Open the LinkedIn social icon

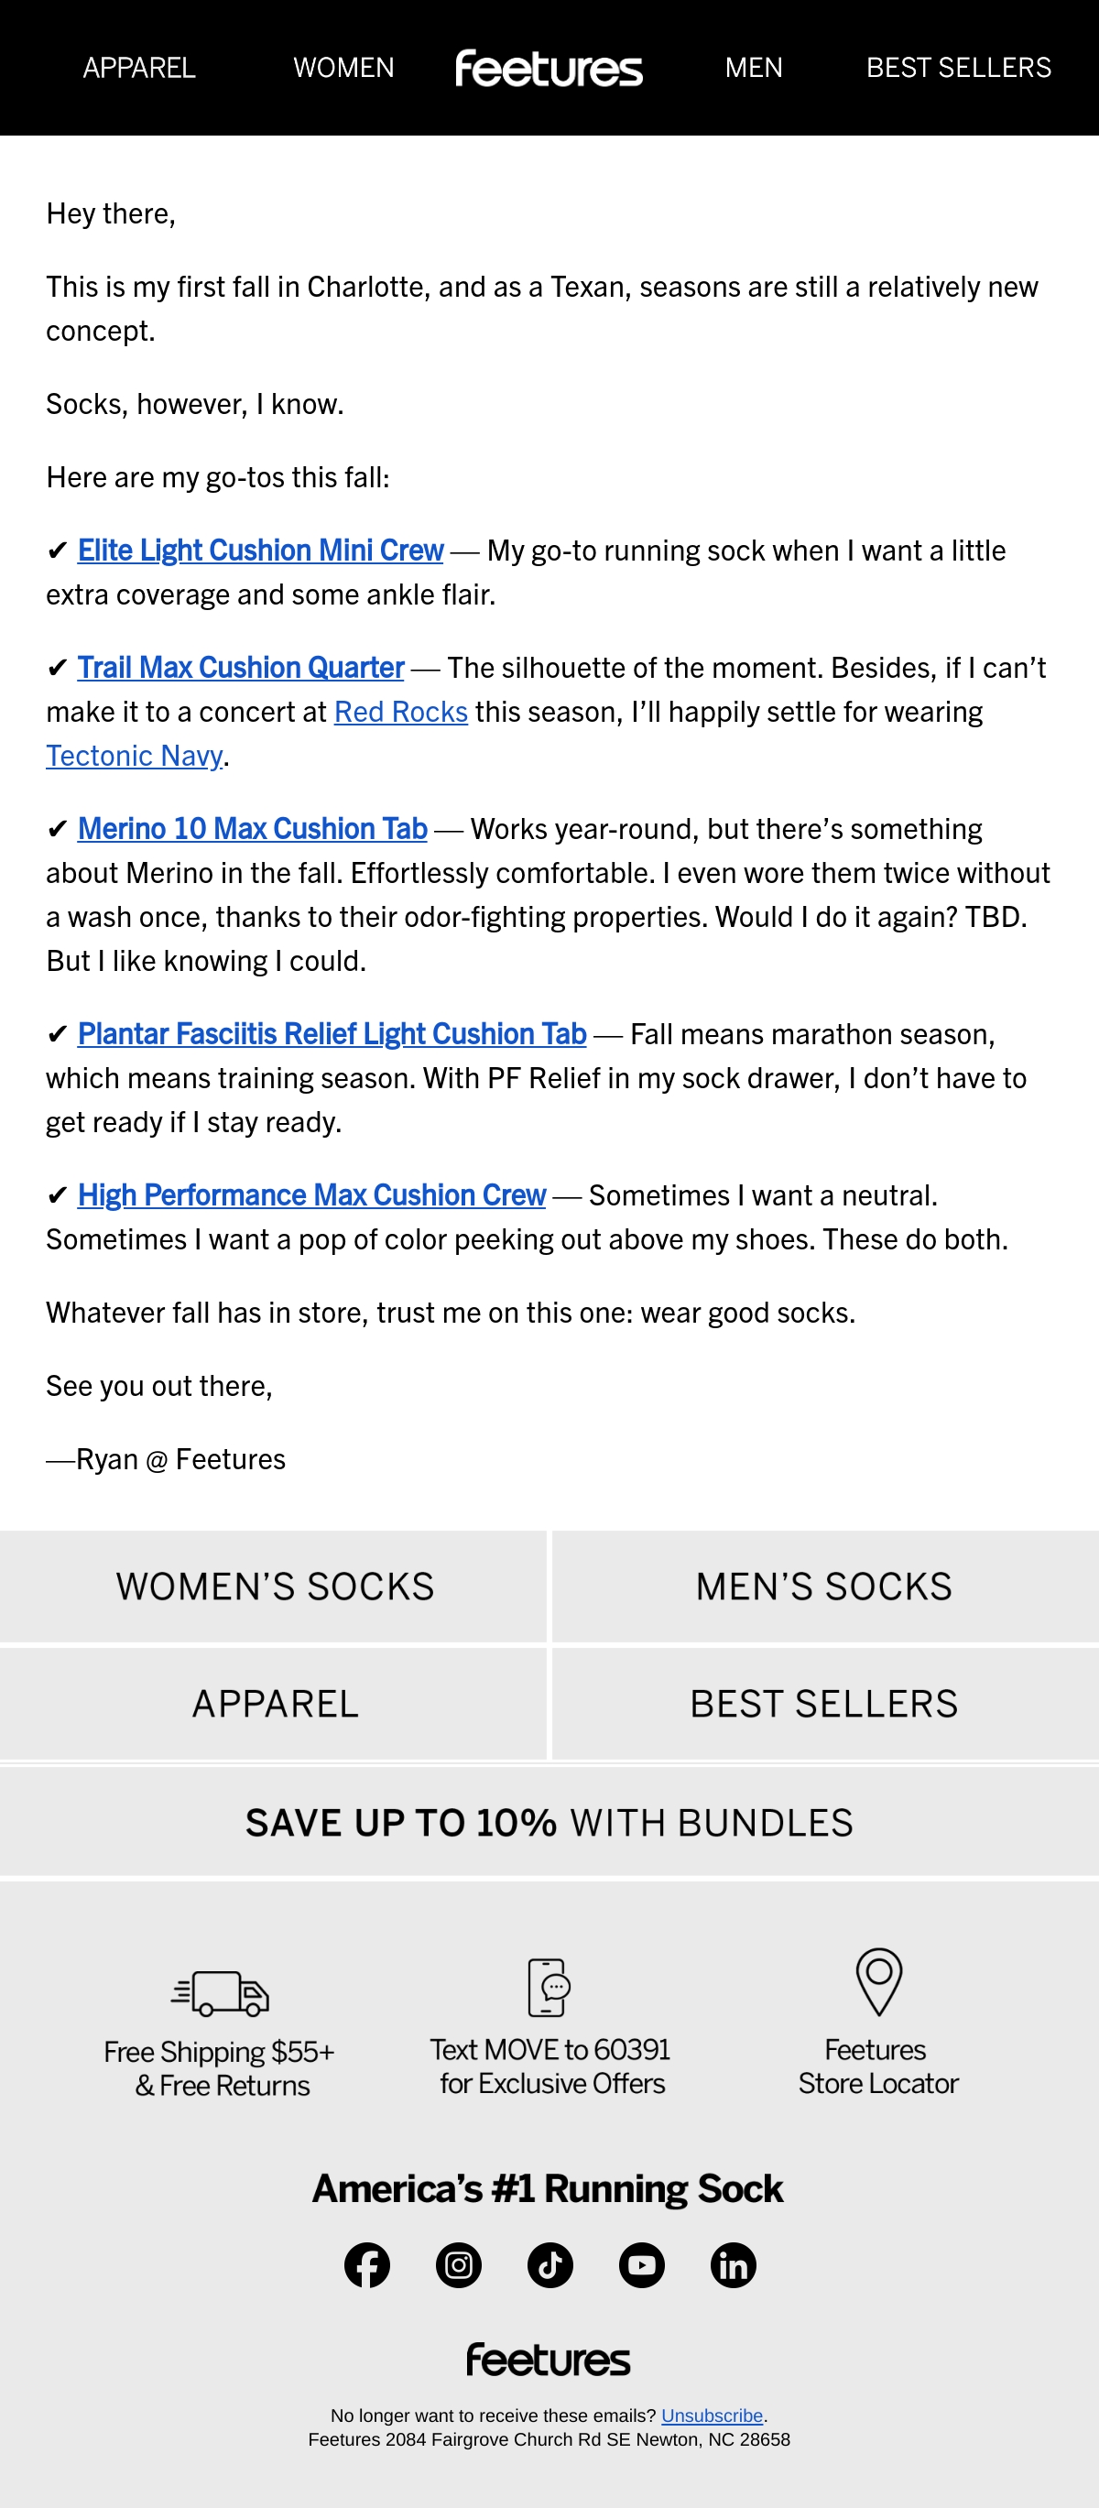tap(733, 2265)
